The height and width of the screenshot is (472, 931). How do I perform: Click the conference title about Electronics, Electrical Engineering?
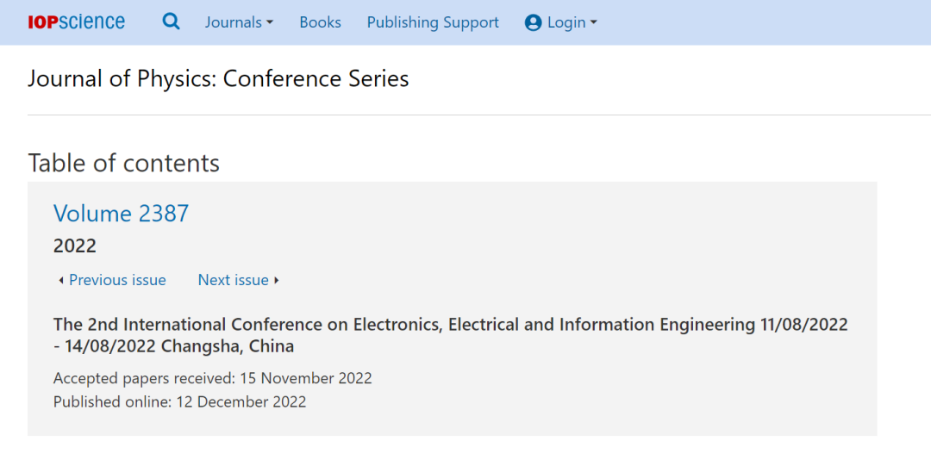click(x=451, y=335)
